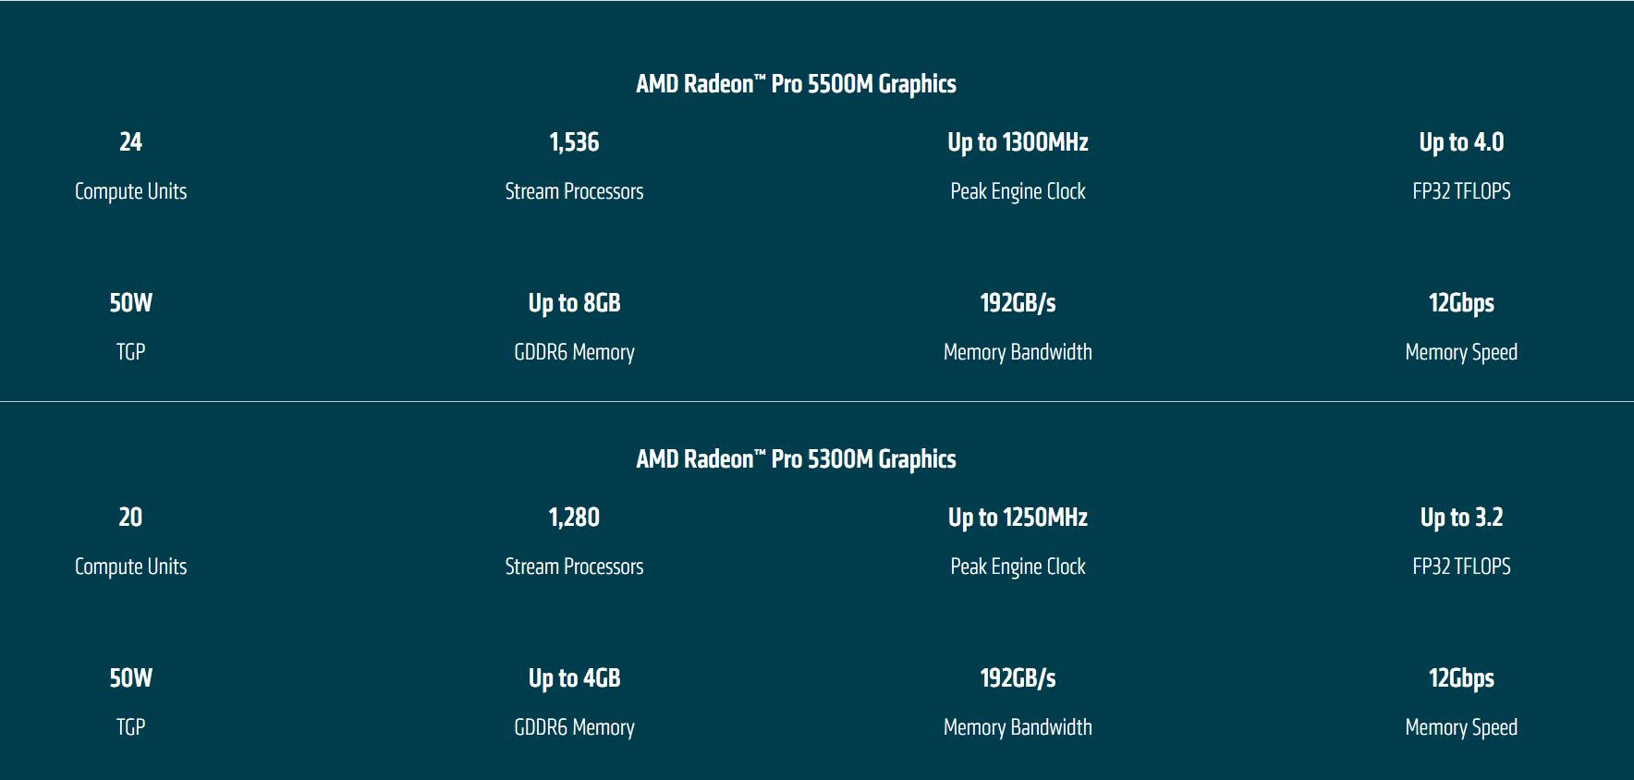Select the Up to 1300MHz text

tap(1018, 142)
